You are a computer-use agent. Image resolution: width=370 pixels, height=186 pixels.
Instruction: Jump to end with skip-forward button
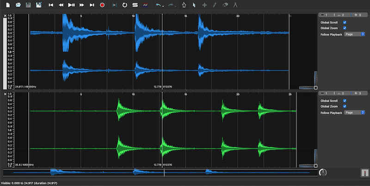click(x=92, y=5)
